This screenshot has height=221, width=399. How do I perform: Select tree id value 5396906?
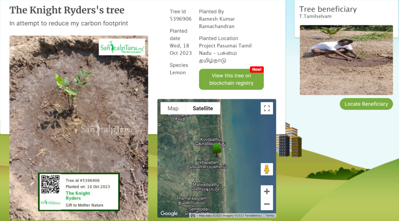point(181,19)
